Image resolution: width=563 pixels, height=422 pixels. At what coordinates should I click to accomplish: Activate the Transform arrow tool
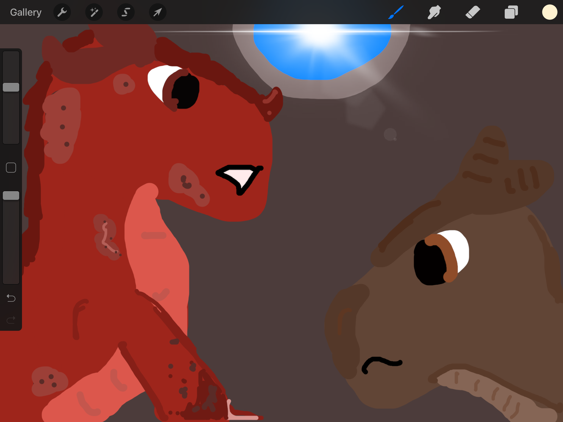[x=158, y=12]
